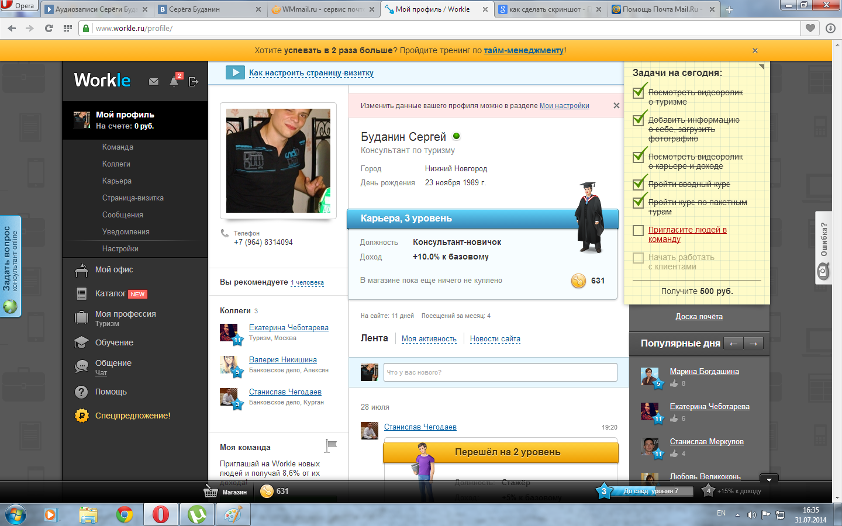The width and height of the screenshot is (842, 526).
Task: Check the Пригласите людей в команду box
Action: click(639, 230)
